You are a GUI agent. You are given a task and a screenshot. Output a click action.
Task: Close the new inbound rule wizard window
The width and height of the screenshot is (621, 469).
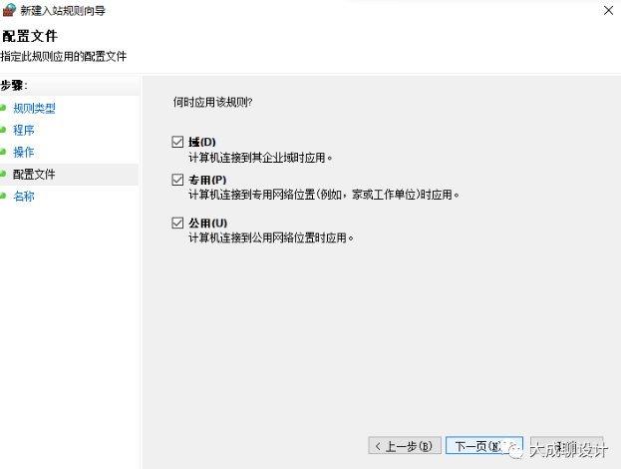pyautogui.click(x=607, y=10)
